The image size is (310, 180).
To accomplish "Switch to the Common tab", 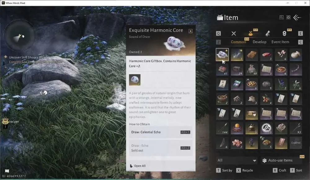I will pyautogui.click(x=238, y=42).
